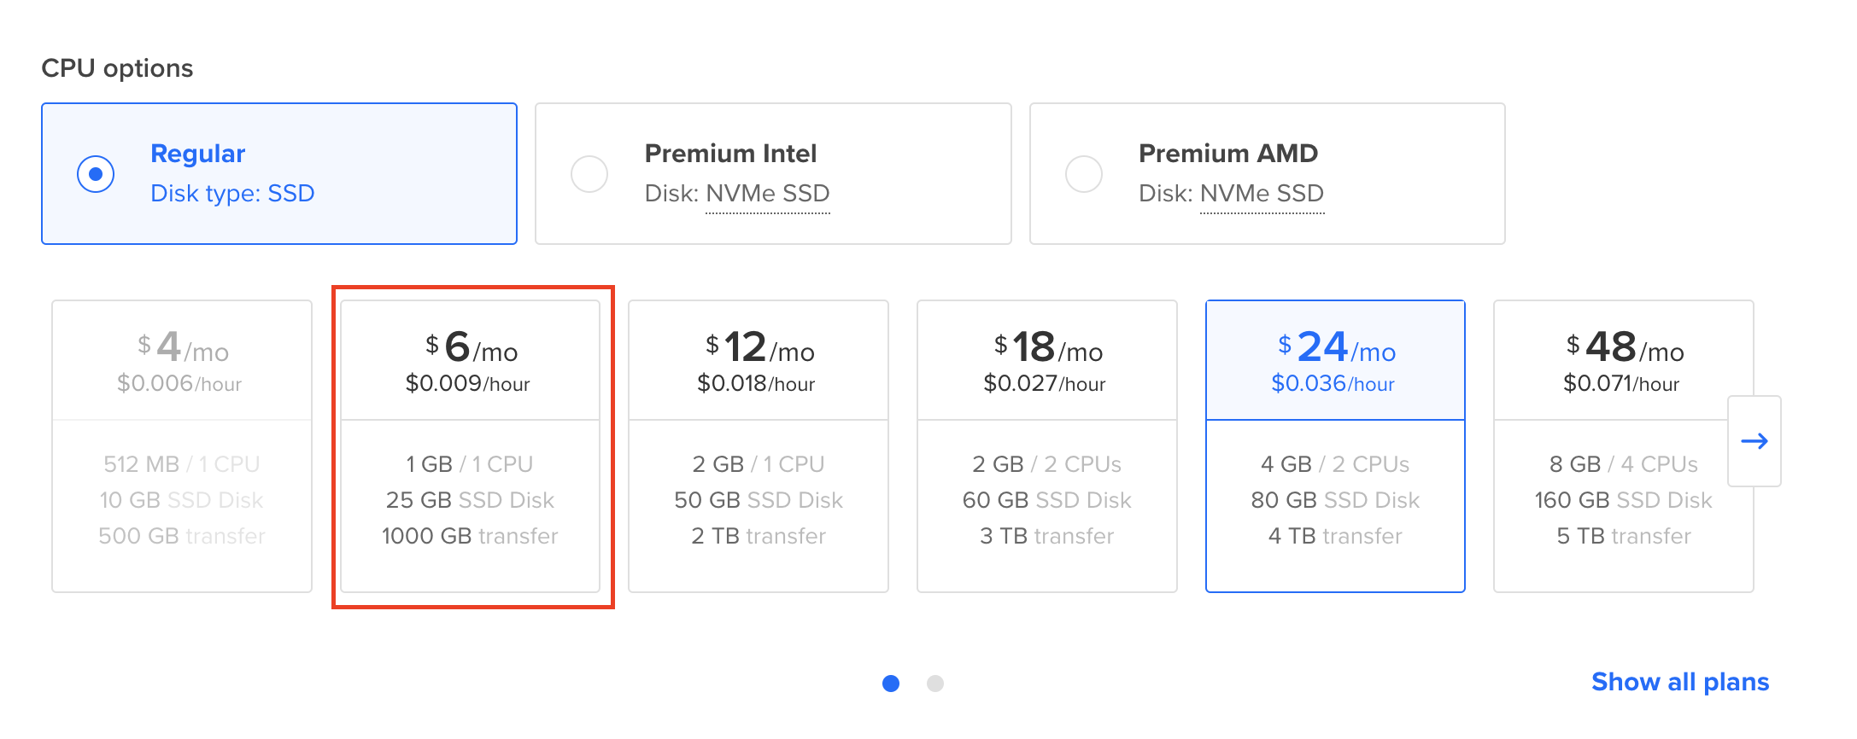Click the Regular SSD option card
The image size is (1857, 739).
point(279,174)
